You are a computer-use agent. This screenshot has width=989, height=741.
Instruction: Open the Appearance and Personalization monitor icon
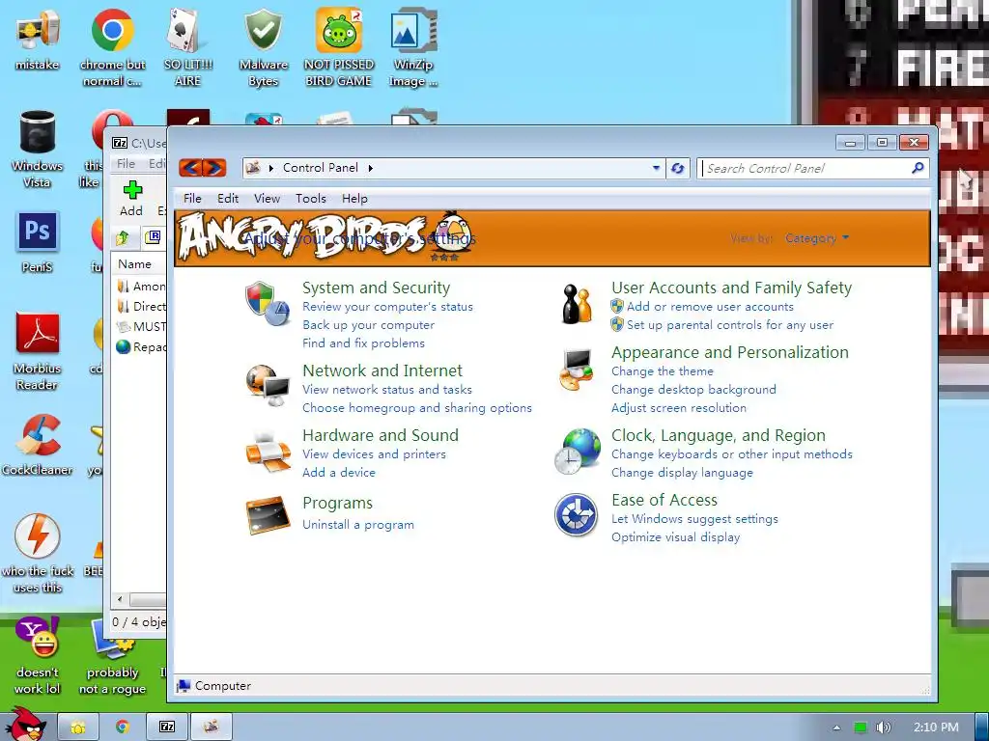[577, 370]
